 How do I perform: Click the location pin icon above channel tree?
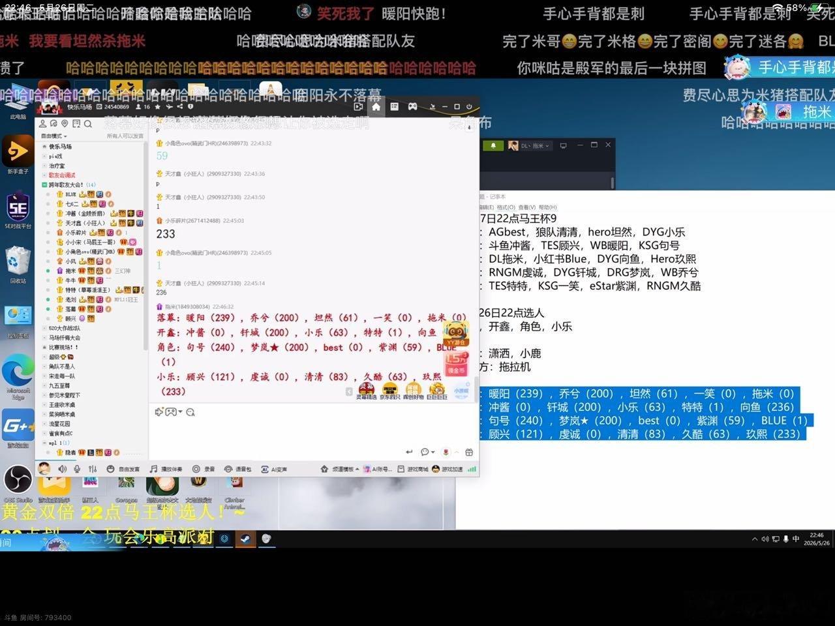tap(65, 123)
